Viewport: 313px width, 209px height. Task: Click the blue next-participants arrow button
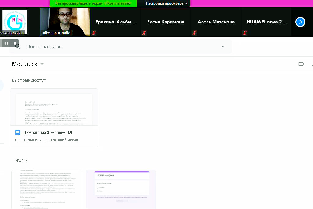click(300, 22)
